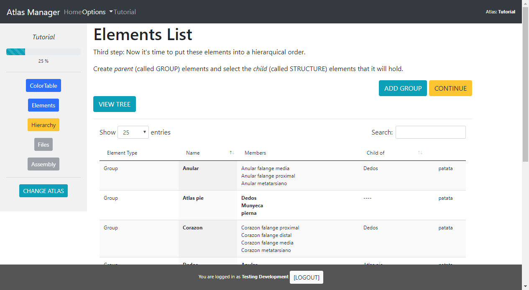Viewport: 529px width, 290px height.
Task: Focus the Search input field
Action: 430,132
